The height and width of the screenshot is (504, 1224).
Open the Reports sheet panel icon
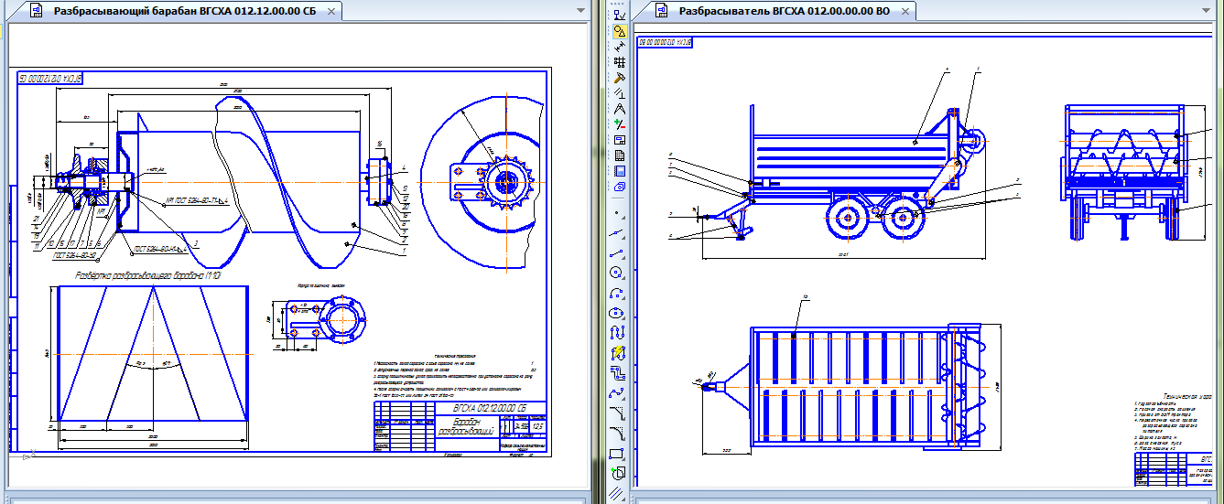(620, 155)
